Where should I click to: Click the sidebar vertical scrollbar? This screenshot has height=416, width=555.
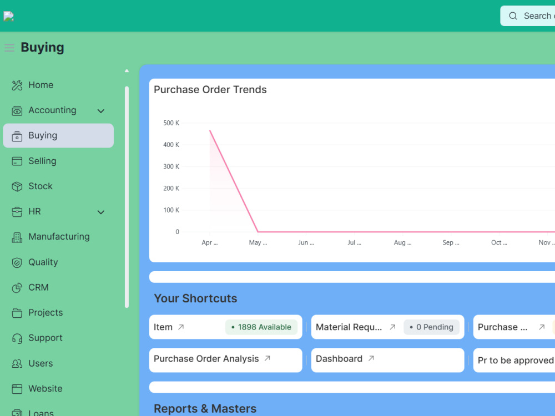click(x=127, y=197)
